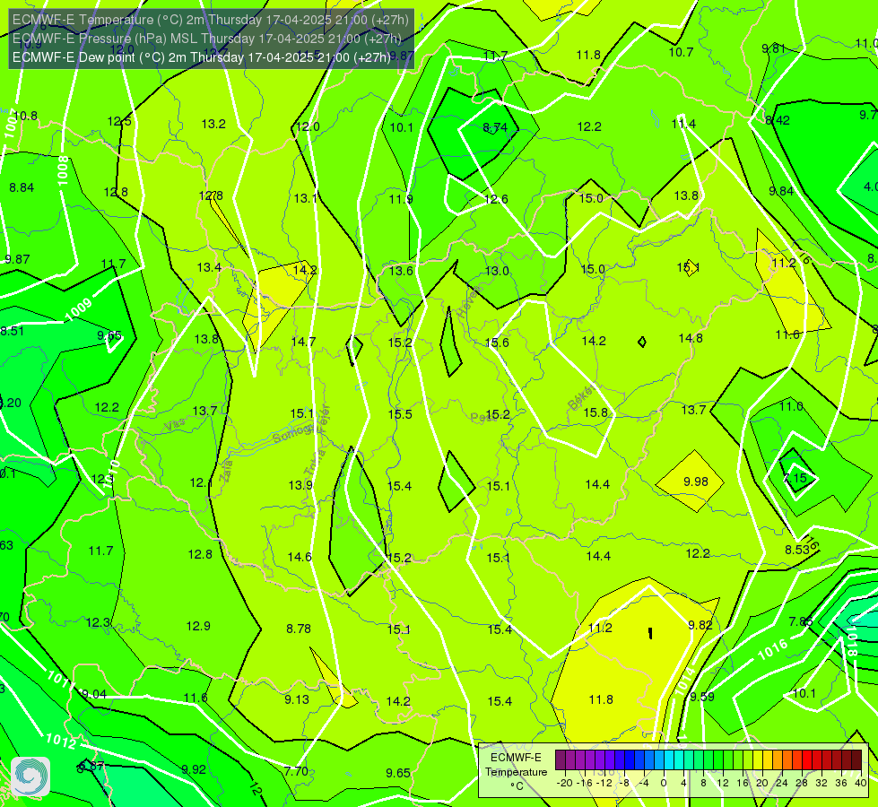Click the dark purple legend swatch at -20
This screenshot has width=878, height=807.
[x=561, y=760]
